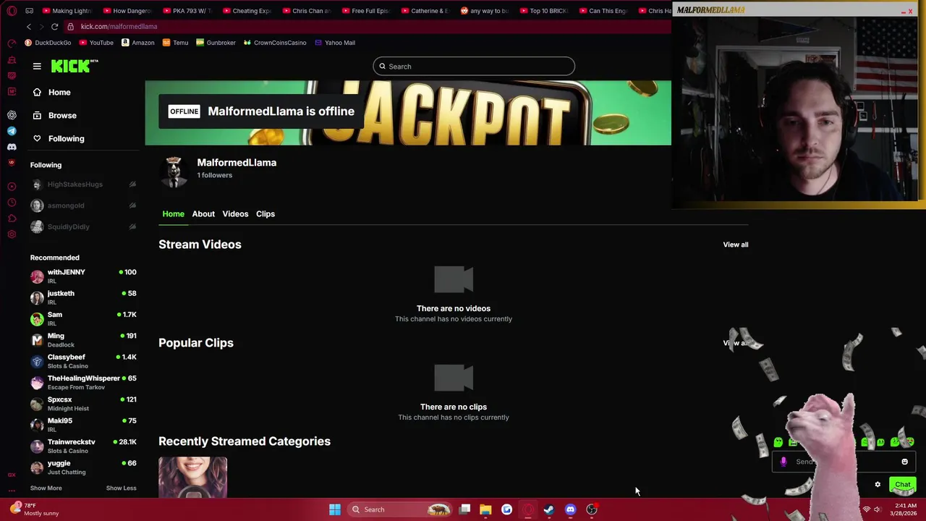Open Temu bookmark
The width and height of the screenshot is (926, 521).
pyautogui.click(x=175, y=43)
